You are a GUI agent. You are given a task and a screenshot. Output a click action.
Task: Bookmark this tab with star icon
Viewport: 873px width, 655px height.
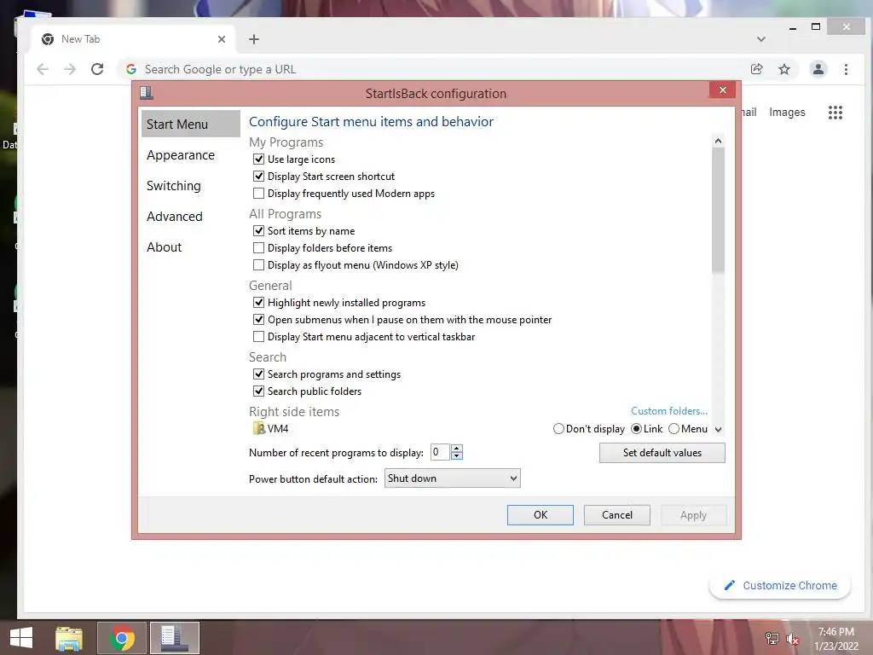pos(784,69)
